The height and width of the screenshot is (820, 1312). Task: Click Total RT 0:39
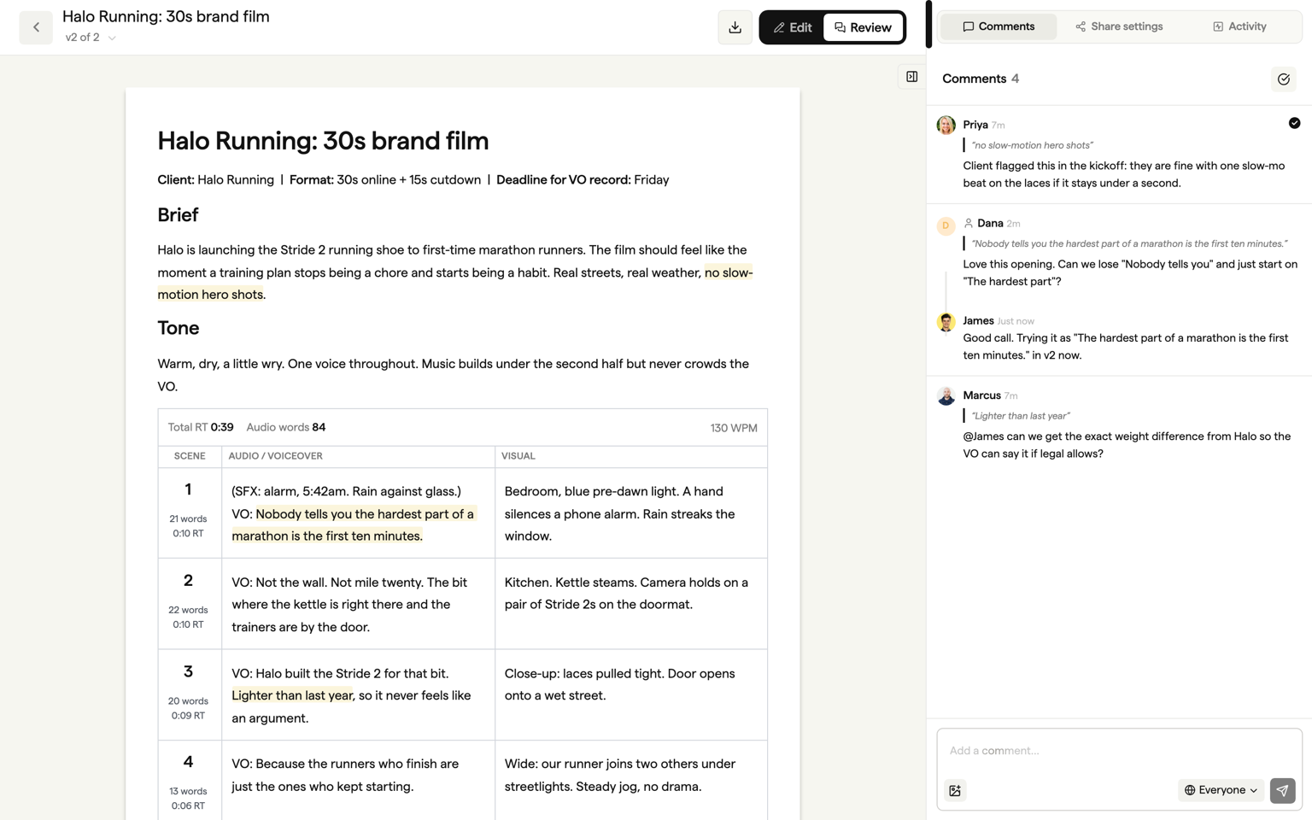pyautogui.click(x=201, y=427)
